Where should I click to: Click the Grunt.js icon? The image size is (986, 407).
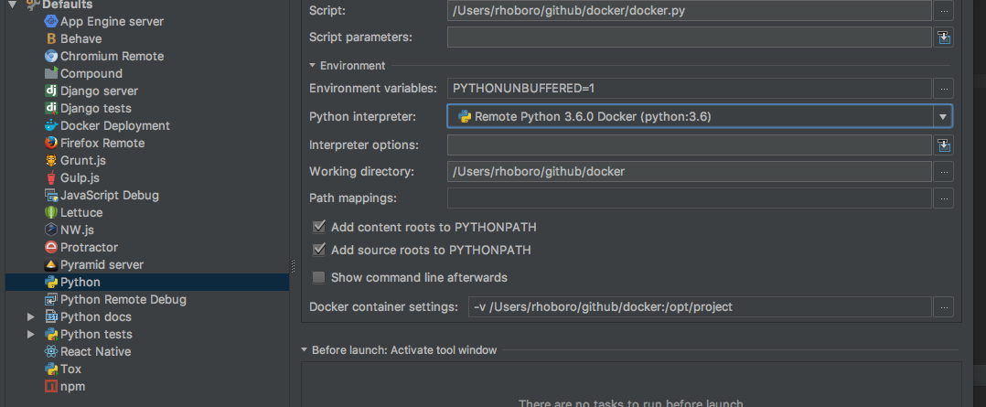[x=51, y=160]
